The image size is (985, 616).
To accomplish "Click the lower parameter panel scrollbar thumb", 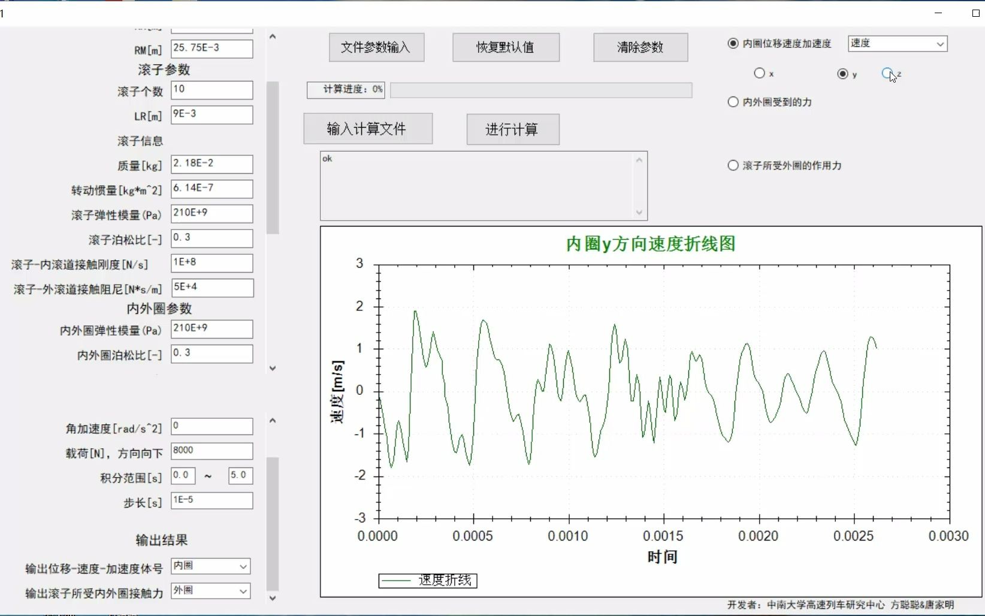I will click(x=273, y=524).
